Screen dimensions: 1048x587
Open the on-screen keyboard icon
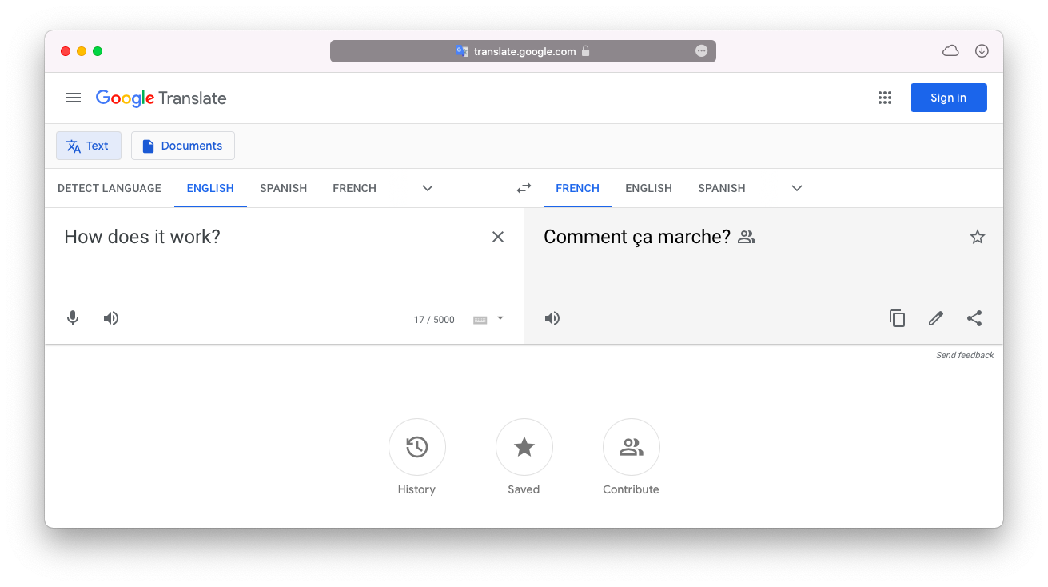pyautogui.click(x=480, y=319)
